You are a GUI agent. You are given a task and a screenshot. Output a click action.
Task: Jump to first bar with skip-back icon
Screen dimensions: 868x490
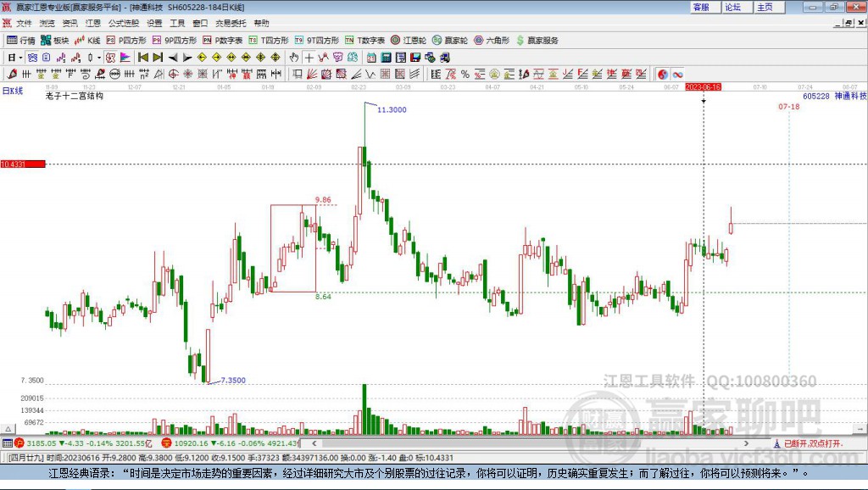[x=143, y=58]
